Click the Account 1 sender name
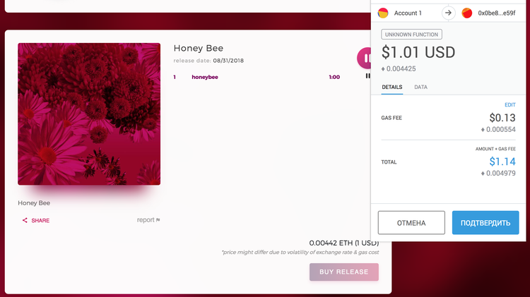 [x=408, y=13]
